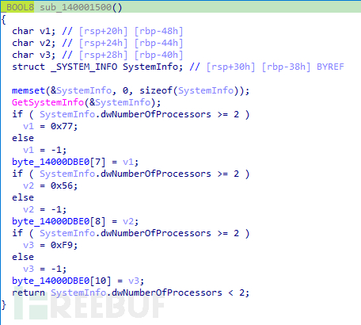361x325 pixels.
Task: Click the v1 variable declaration
Action: 45,31
